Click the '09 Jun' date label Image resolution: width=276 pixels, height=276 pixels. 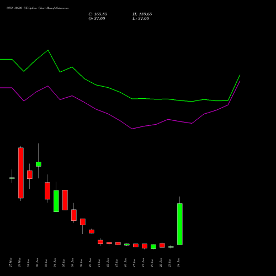coord(81,263)
